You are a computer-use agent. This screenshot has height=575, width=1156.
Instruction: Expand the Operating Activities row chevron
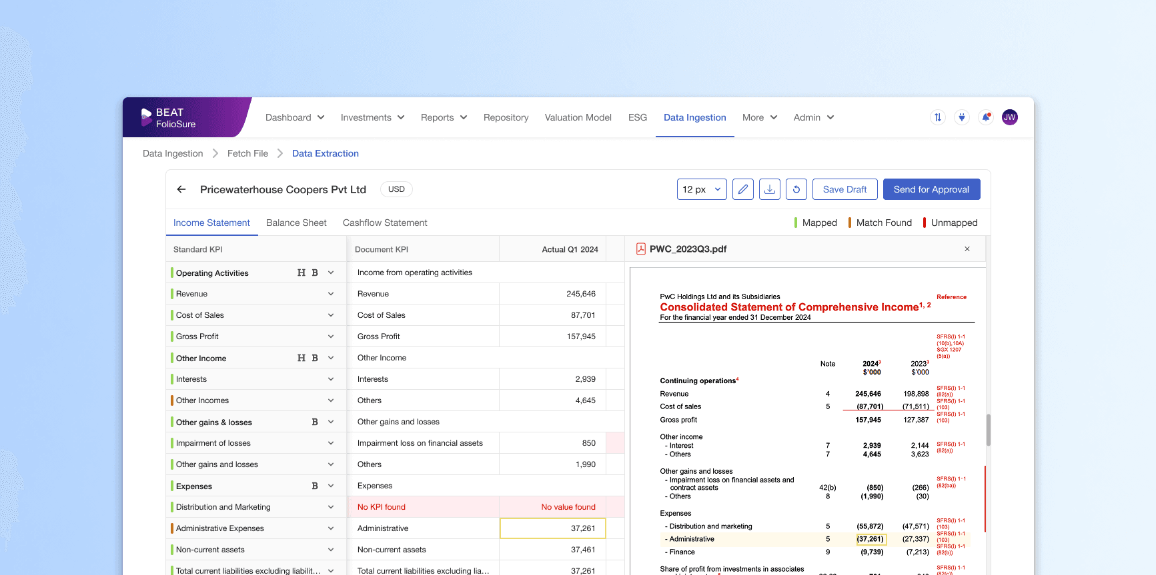pos(331,273)
